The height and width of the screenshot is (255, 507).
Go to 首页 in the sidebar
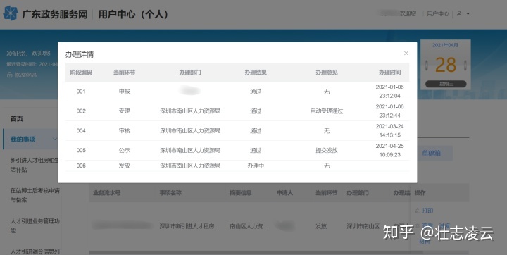(16, 119)
